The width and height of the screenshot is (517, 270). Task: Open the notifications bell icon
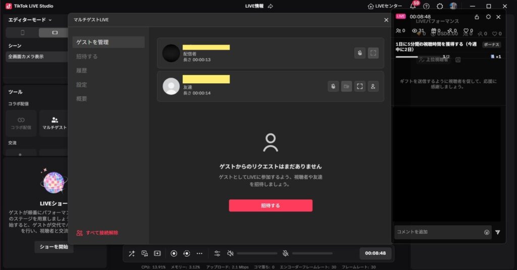coord(413,6)
